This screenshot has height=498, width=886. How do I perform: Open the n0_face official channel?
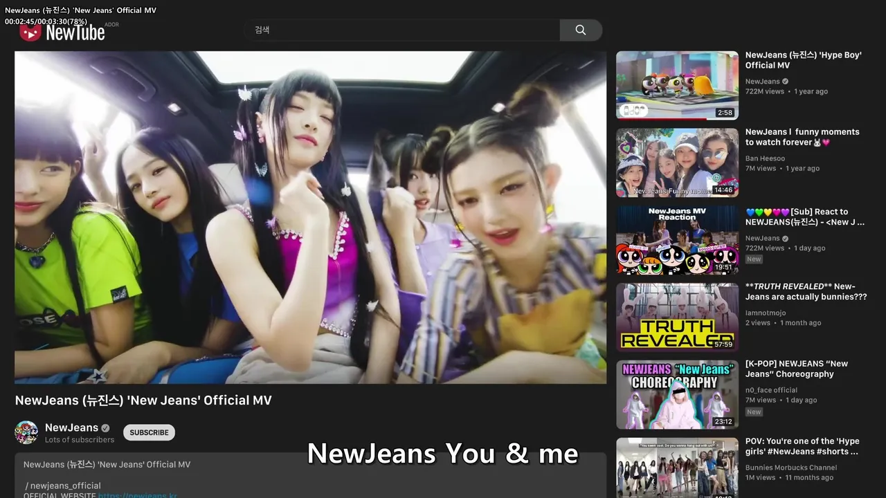pyautogui.click(x=771, y=390)
